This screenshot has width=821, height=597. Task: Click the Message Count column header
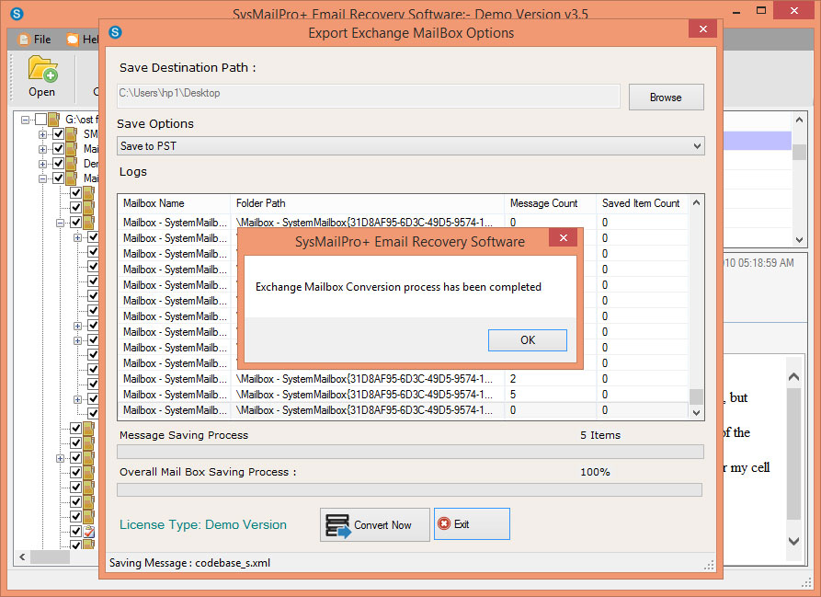pyautogui.click(x=551, y=203)
